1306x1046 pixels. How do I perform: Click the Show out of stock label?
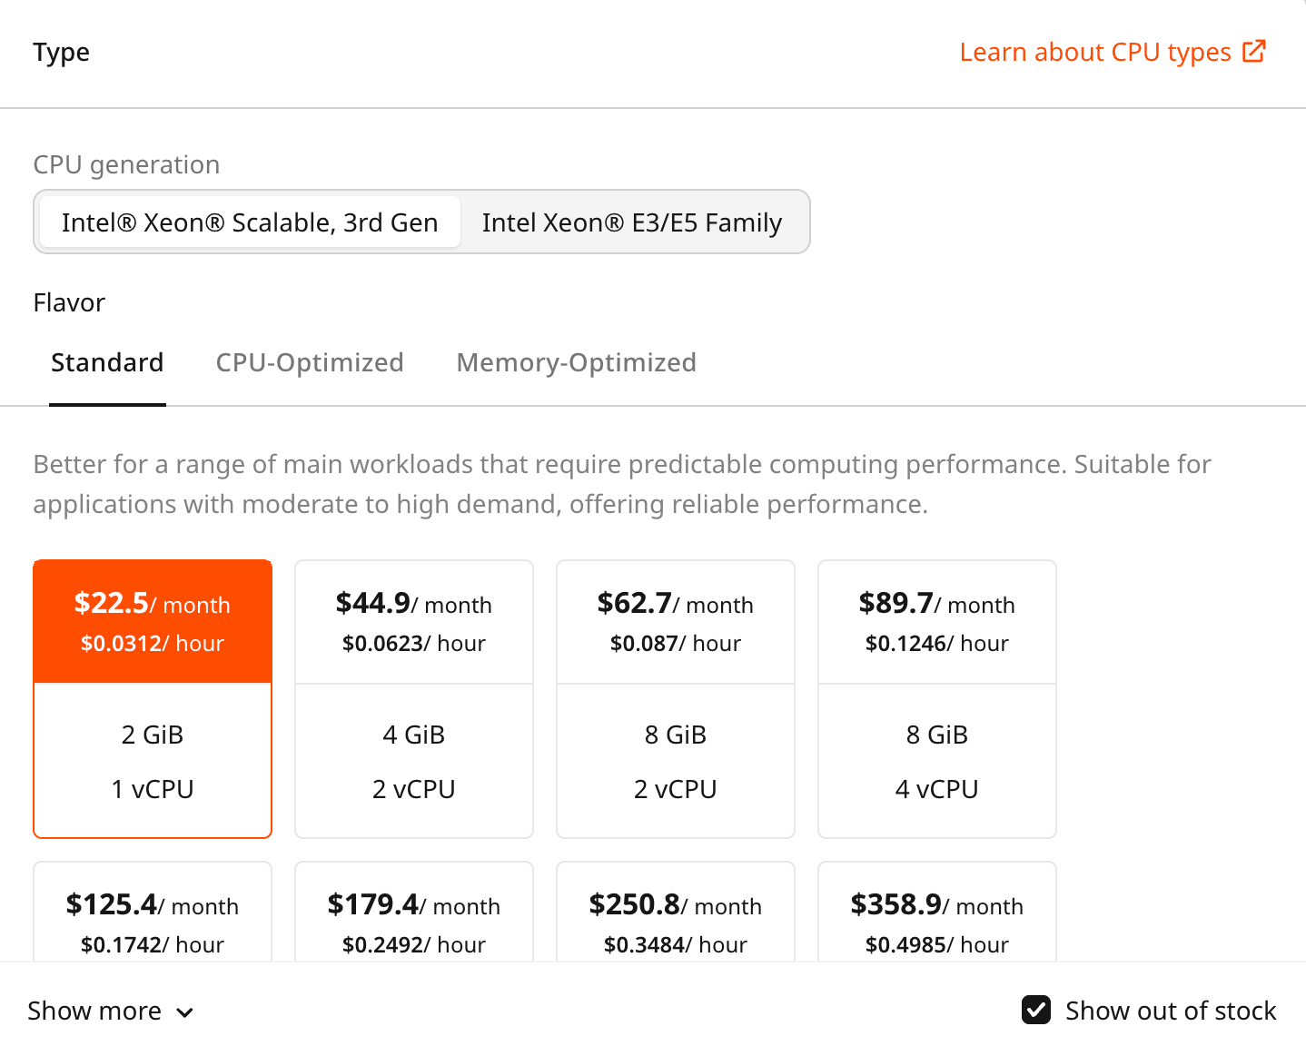point(1170,1011)
